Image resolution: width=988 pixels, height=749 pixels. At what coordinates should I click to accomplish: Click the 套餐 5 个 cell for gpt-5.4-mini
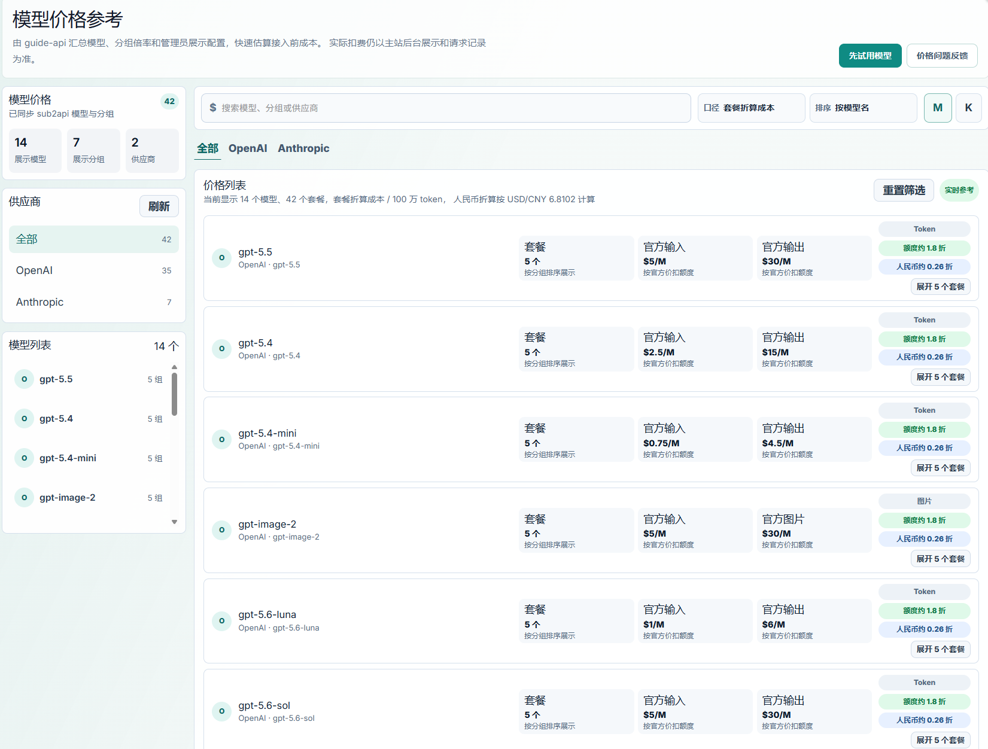point(576,439)
